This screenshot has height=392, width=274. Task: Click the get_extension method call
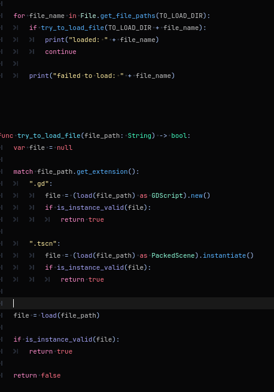[x=102, y=172]
